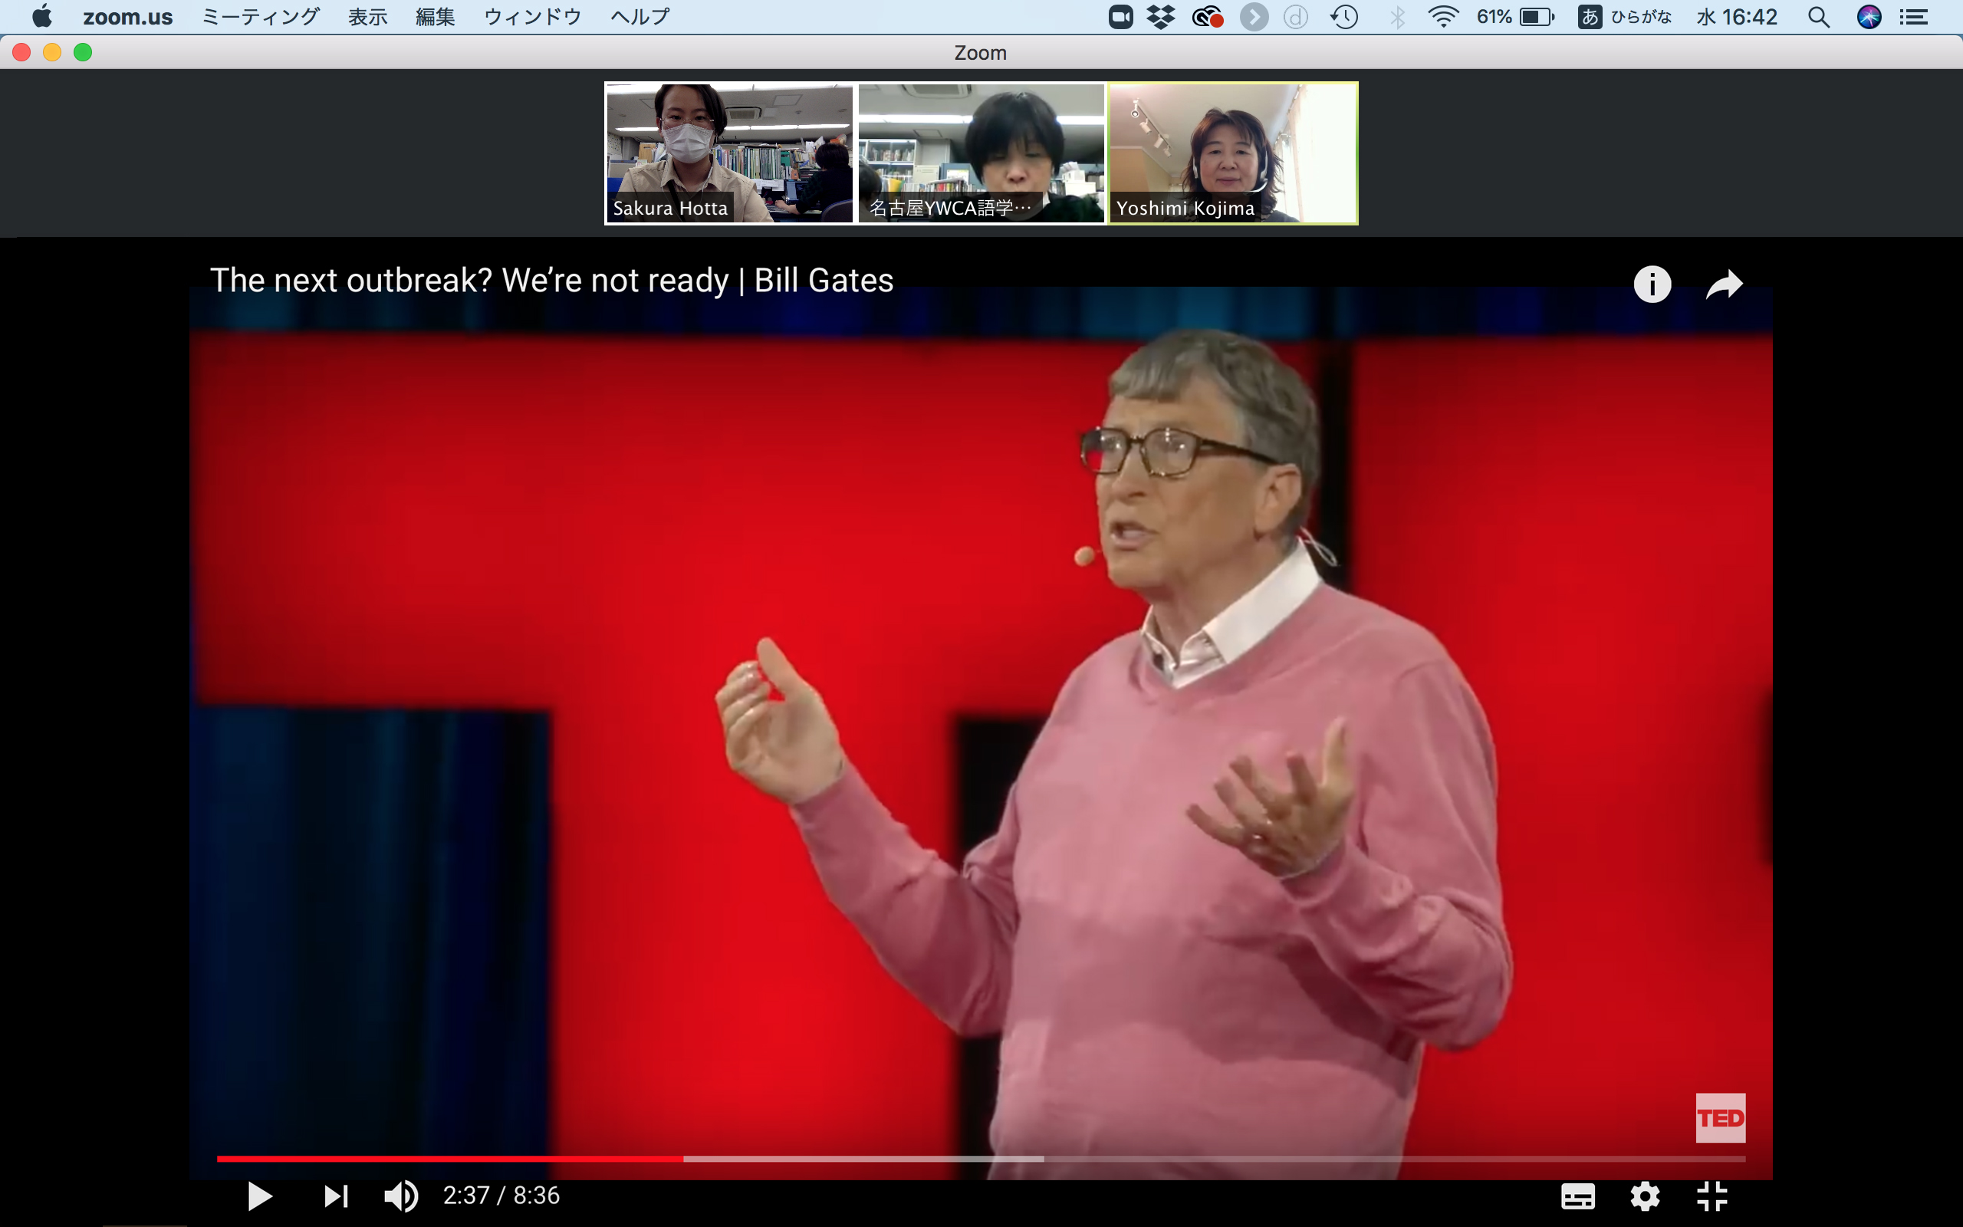This screenshot has width=1963, height=1227.
Task: Open the video info card icon
Action: 1652,284
